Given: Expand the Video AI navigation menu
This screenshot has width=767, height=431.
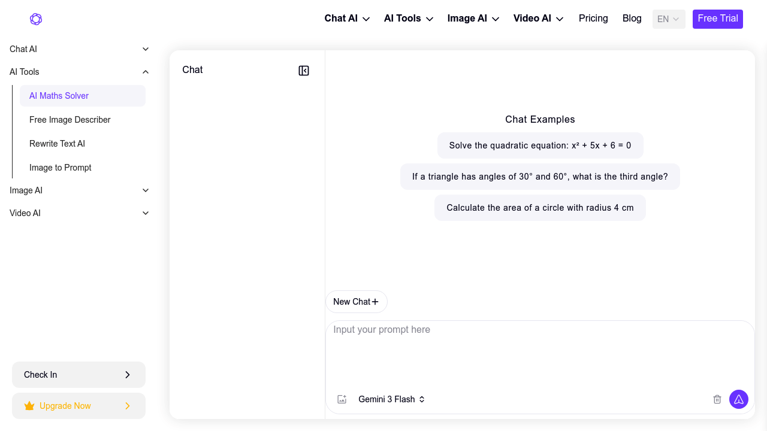Looking at the screenshot, I should coord(537,19).
